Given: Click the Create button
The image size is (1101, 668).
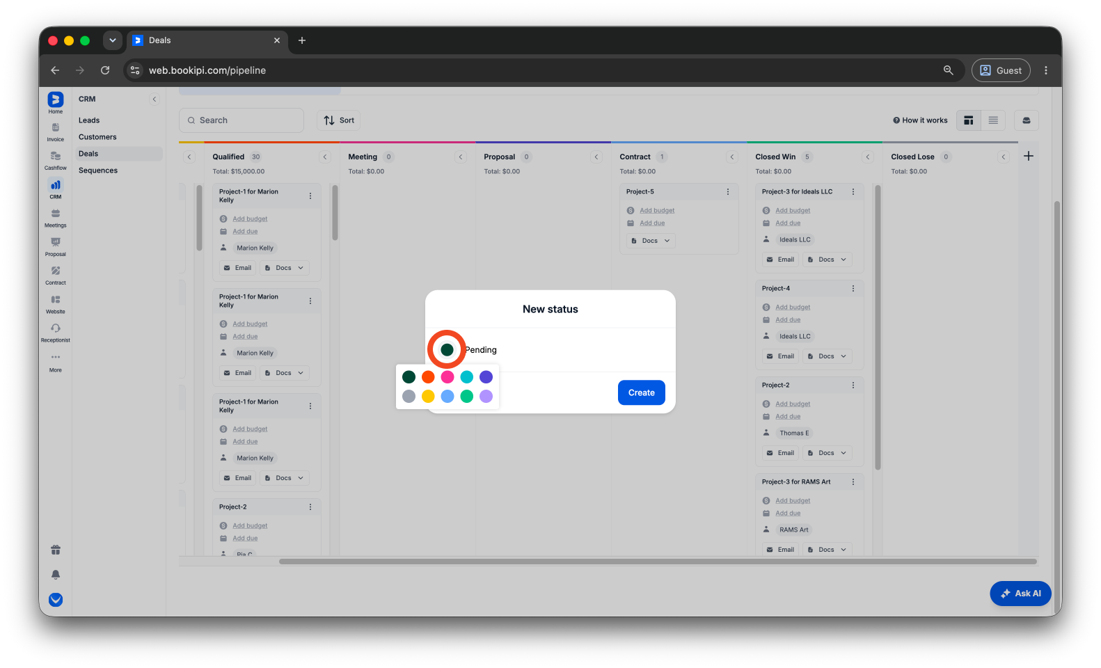Looking at the screenshot, I should click(641, 392).
